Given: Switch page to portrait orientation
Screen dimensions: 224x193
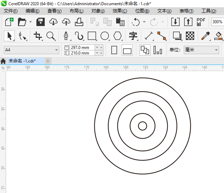Looking at the screenshot, I should click(114, 50).
